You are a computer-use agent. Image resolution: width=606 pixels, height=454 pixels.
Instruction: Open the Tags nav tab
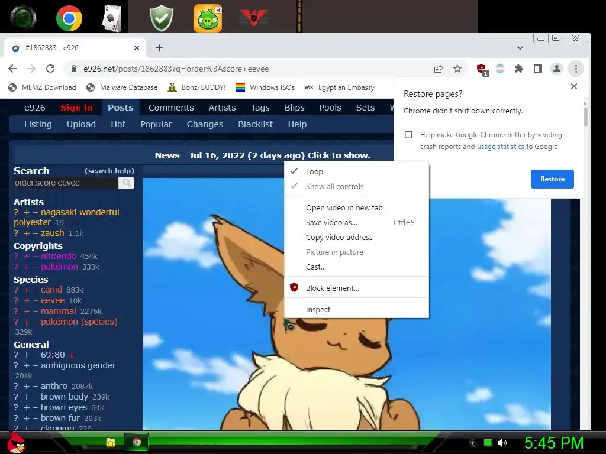(260, 108)
